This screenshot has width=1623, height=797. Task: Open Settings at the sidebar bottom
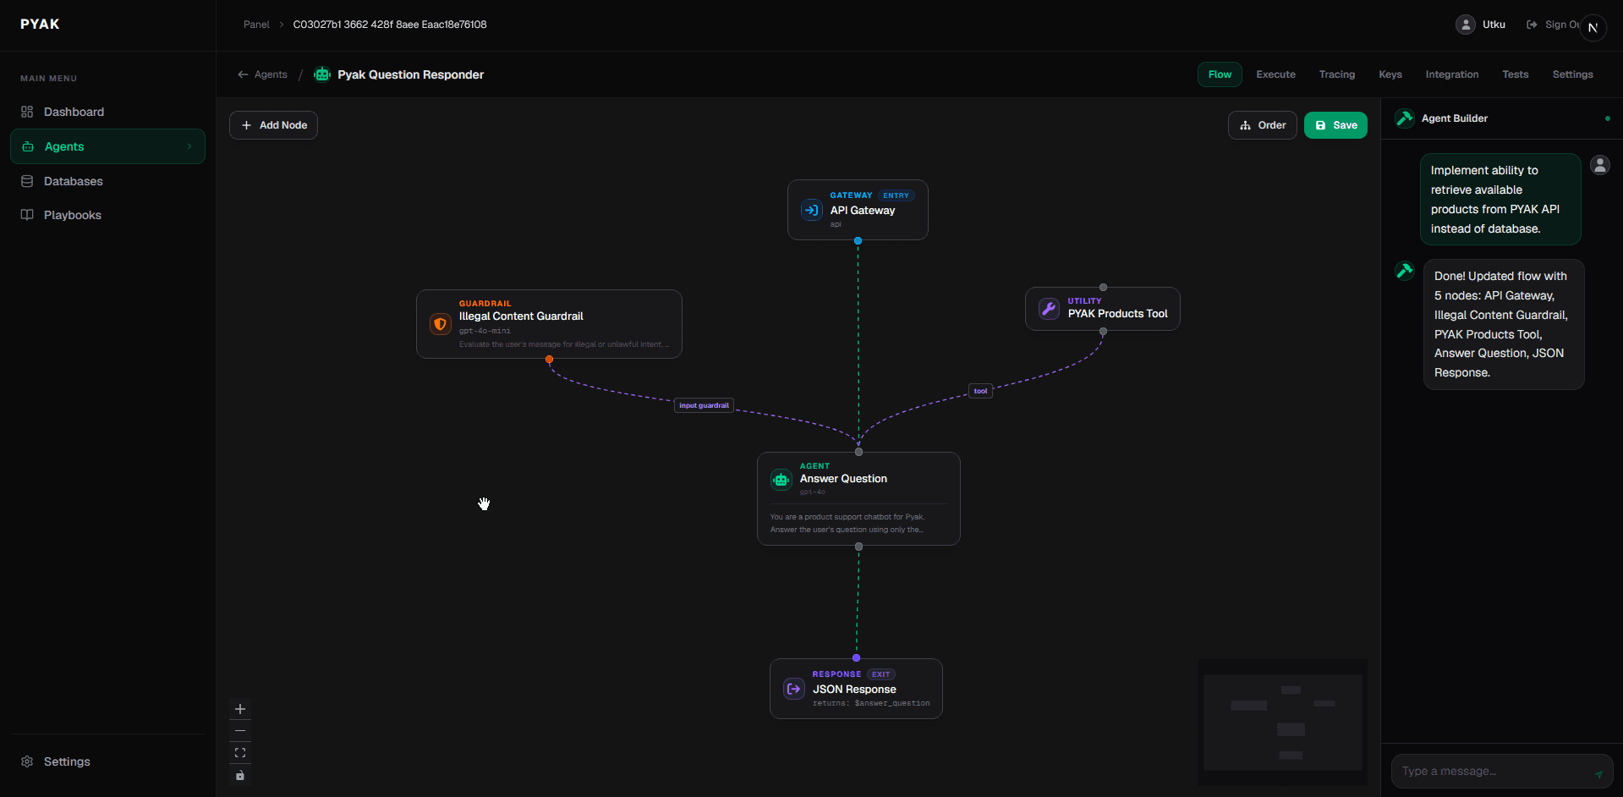coord(107,761)
